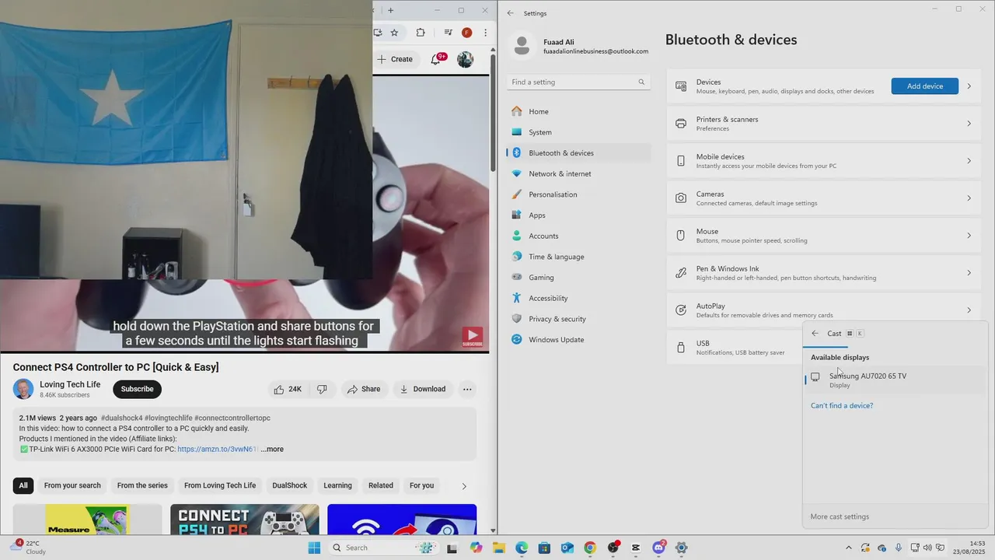Open Privacy & security settings
The image size is (995, 560).
point(579,319)
